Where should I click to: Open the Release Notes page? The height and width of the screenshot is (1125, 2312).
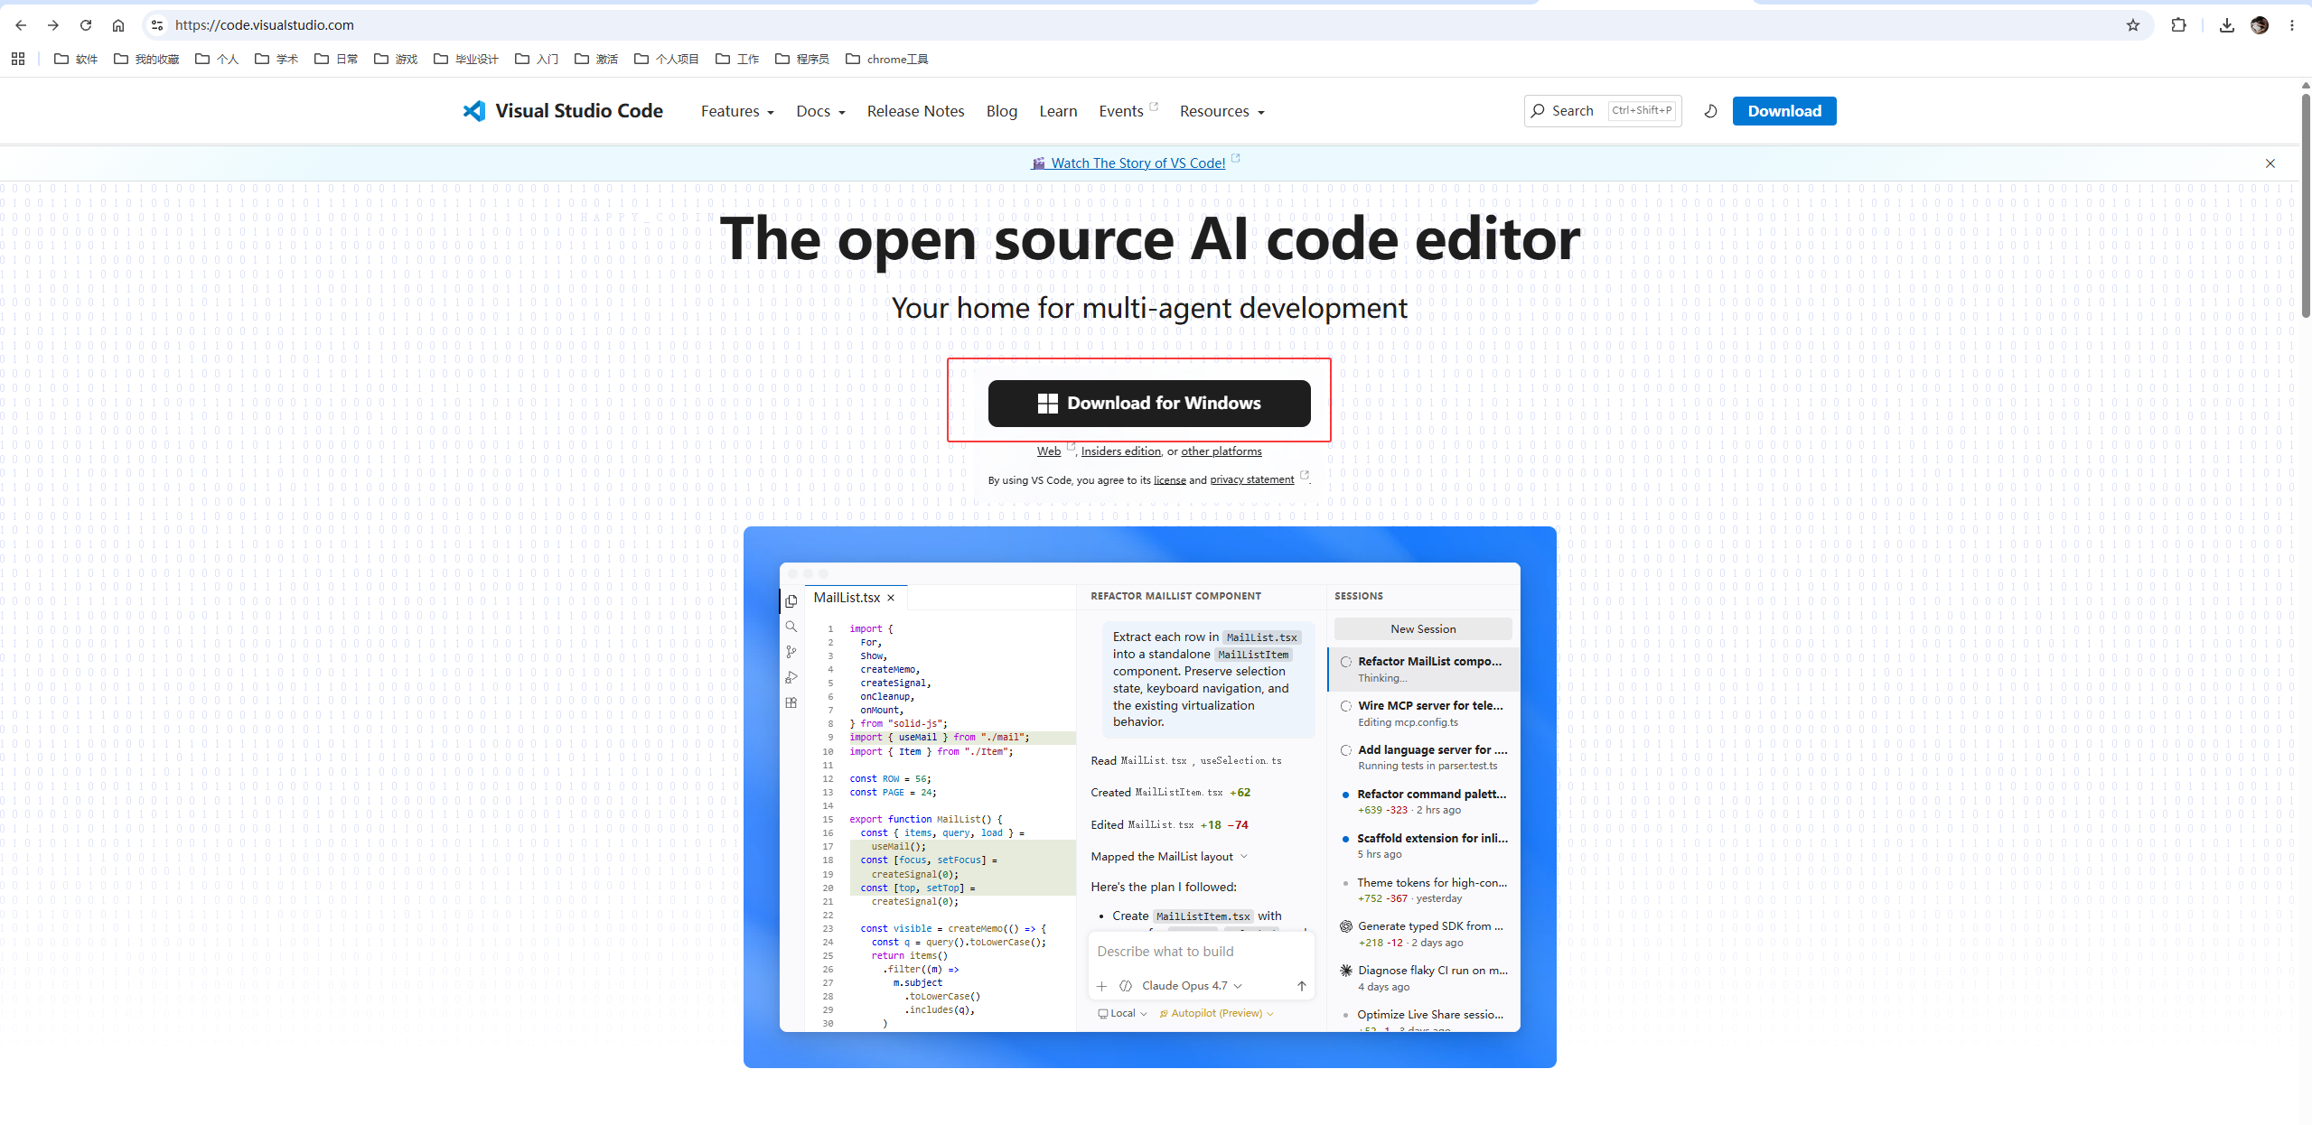pyautogui.click(x=915, y=111)
